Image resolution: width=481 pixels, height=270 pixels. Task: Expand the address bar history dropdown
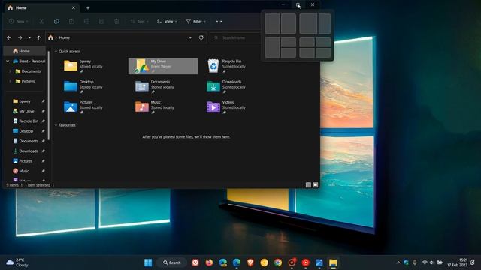click(x=190, y=37)
